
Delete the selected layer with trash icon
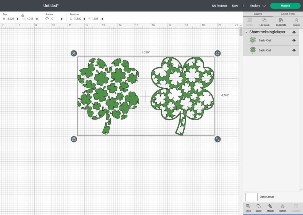pyautogui.click(x=296, y=20)
